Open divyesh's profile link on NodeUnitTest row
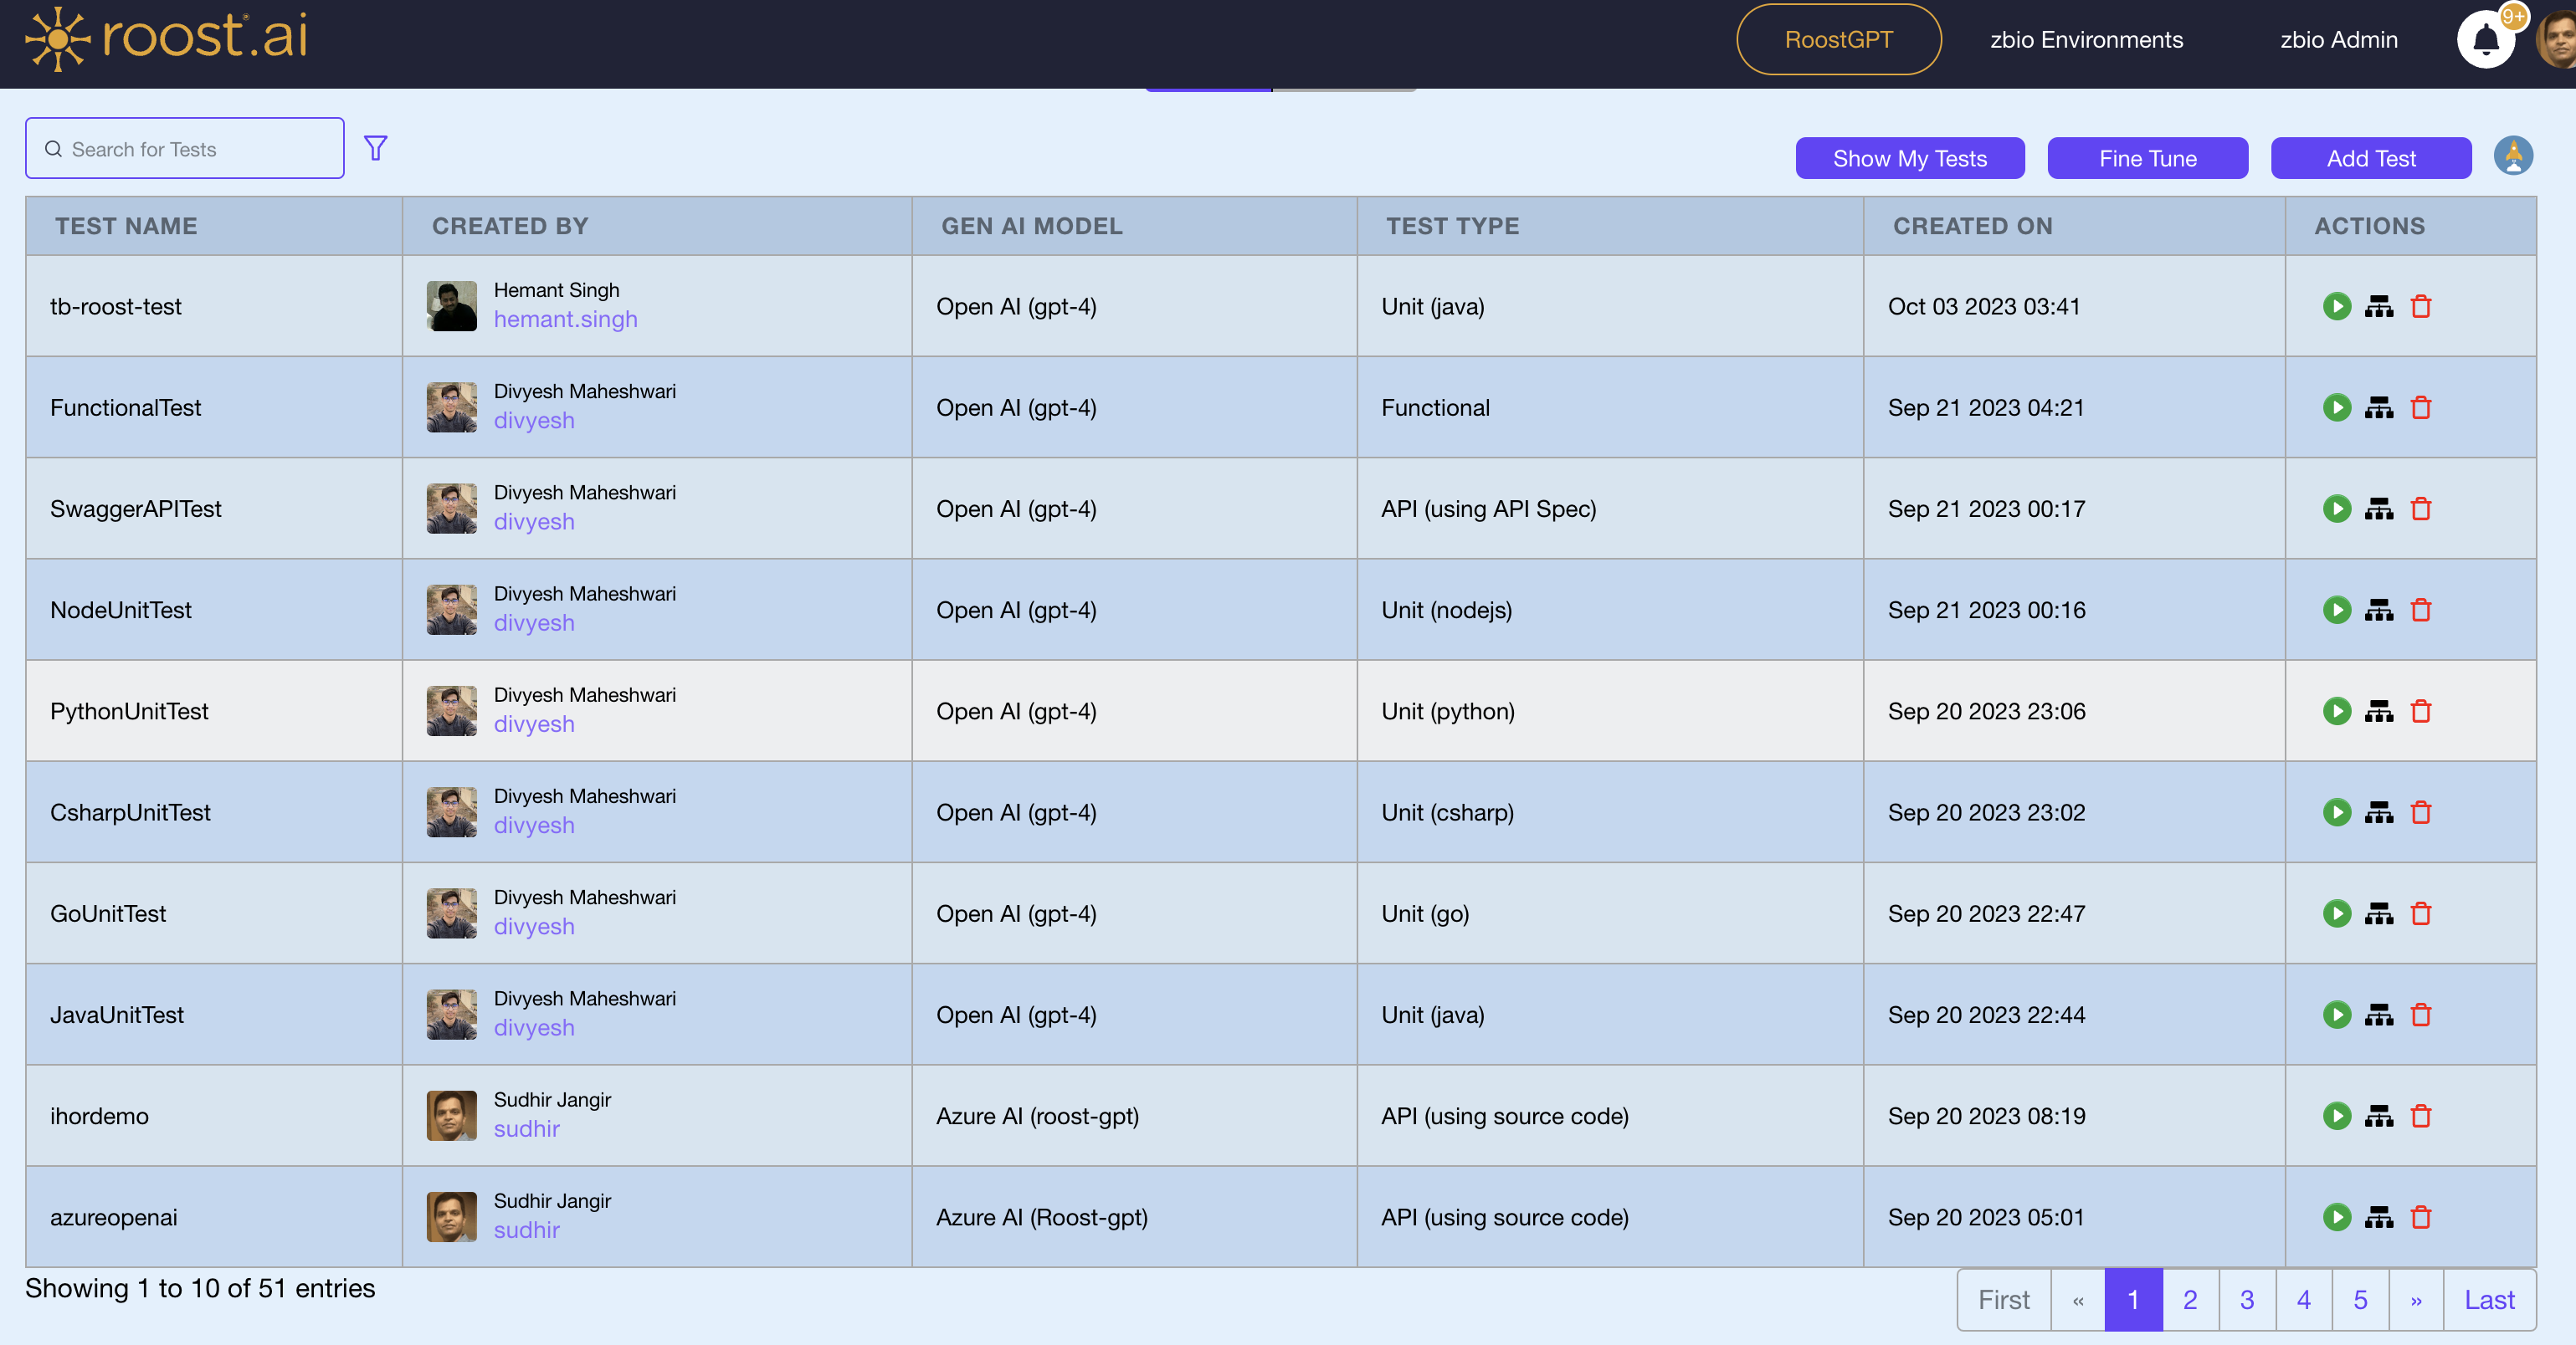This screenshot has height=1345, width=2576. (x=534, y=622)
